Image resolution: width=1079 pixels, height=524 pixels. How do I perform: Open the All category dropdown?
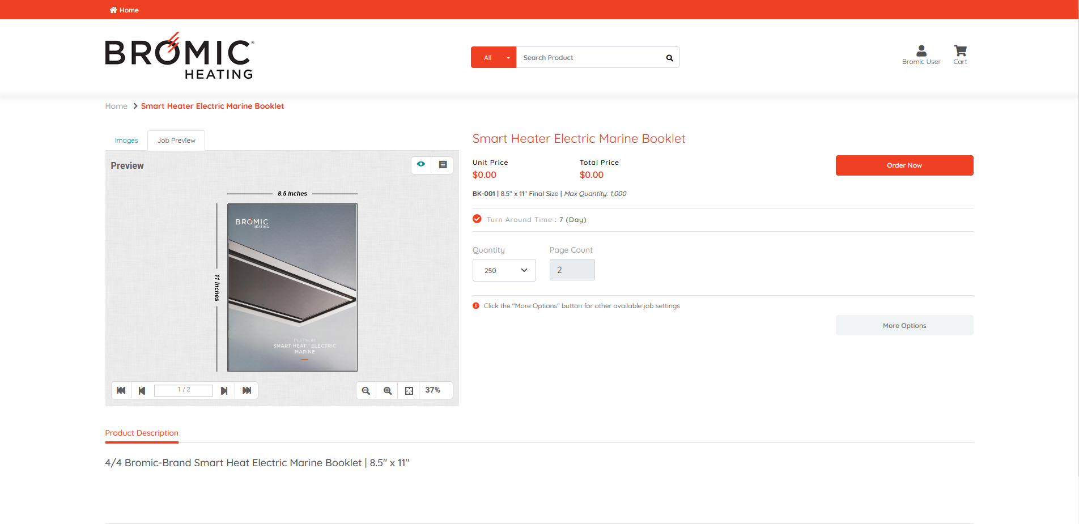494,58
